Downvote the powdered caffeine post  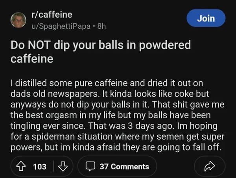click(62, 166)
